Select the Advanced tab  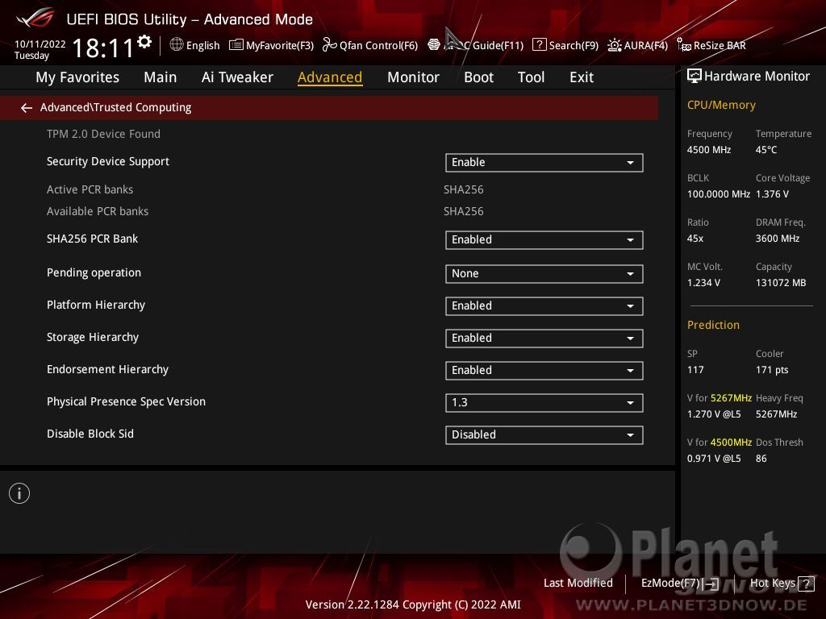click(x=330, y=77)
